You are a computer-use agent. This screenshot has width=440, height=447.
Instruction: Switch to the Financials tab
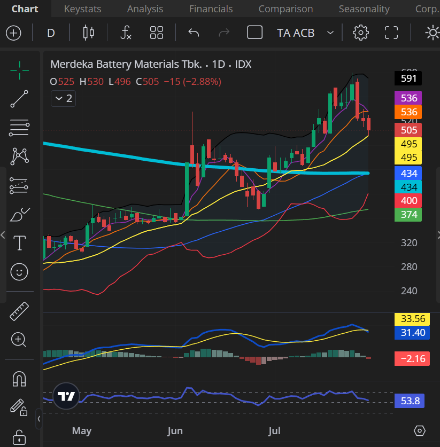point(211,9)
